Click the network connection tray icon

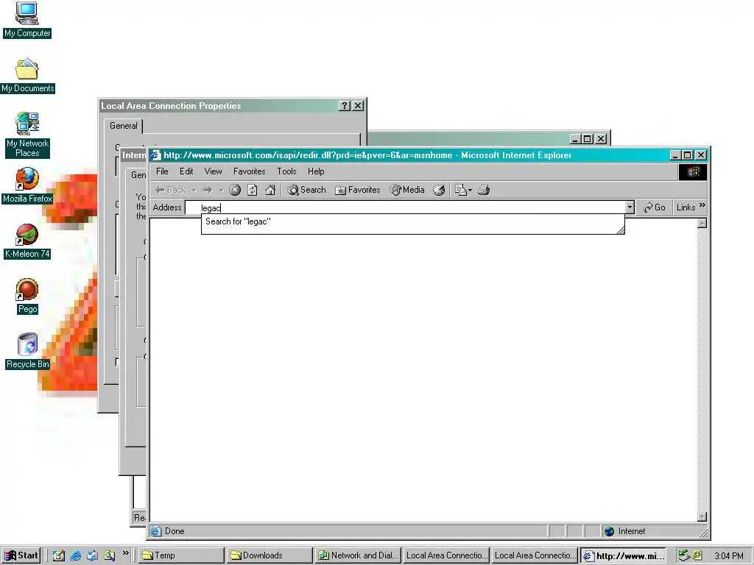[684, 555]
